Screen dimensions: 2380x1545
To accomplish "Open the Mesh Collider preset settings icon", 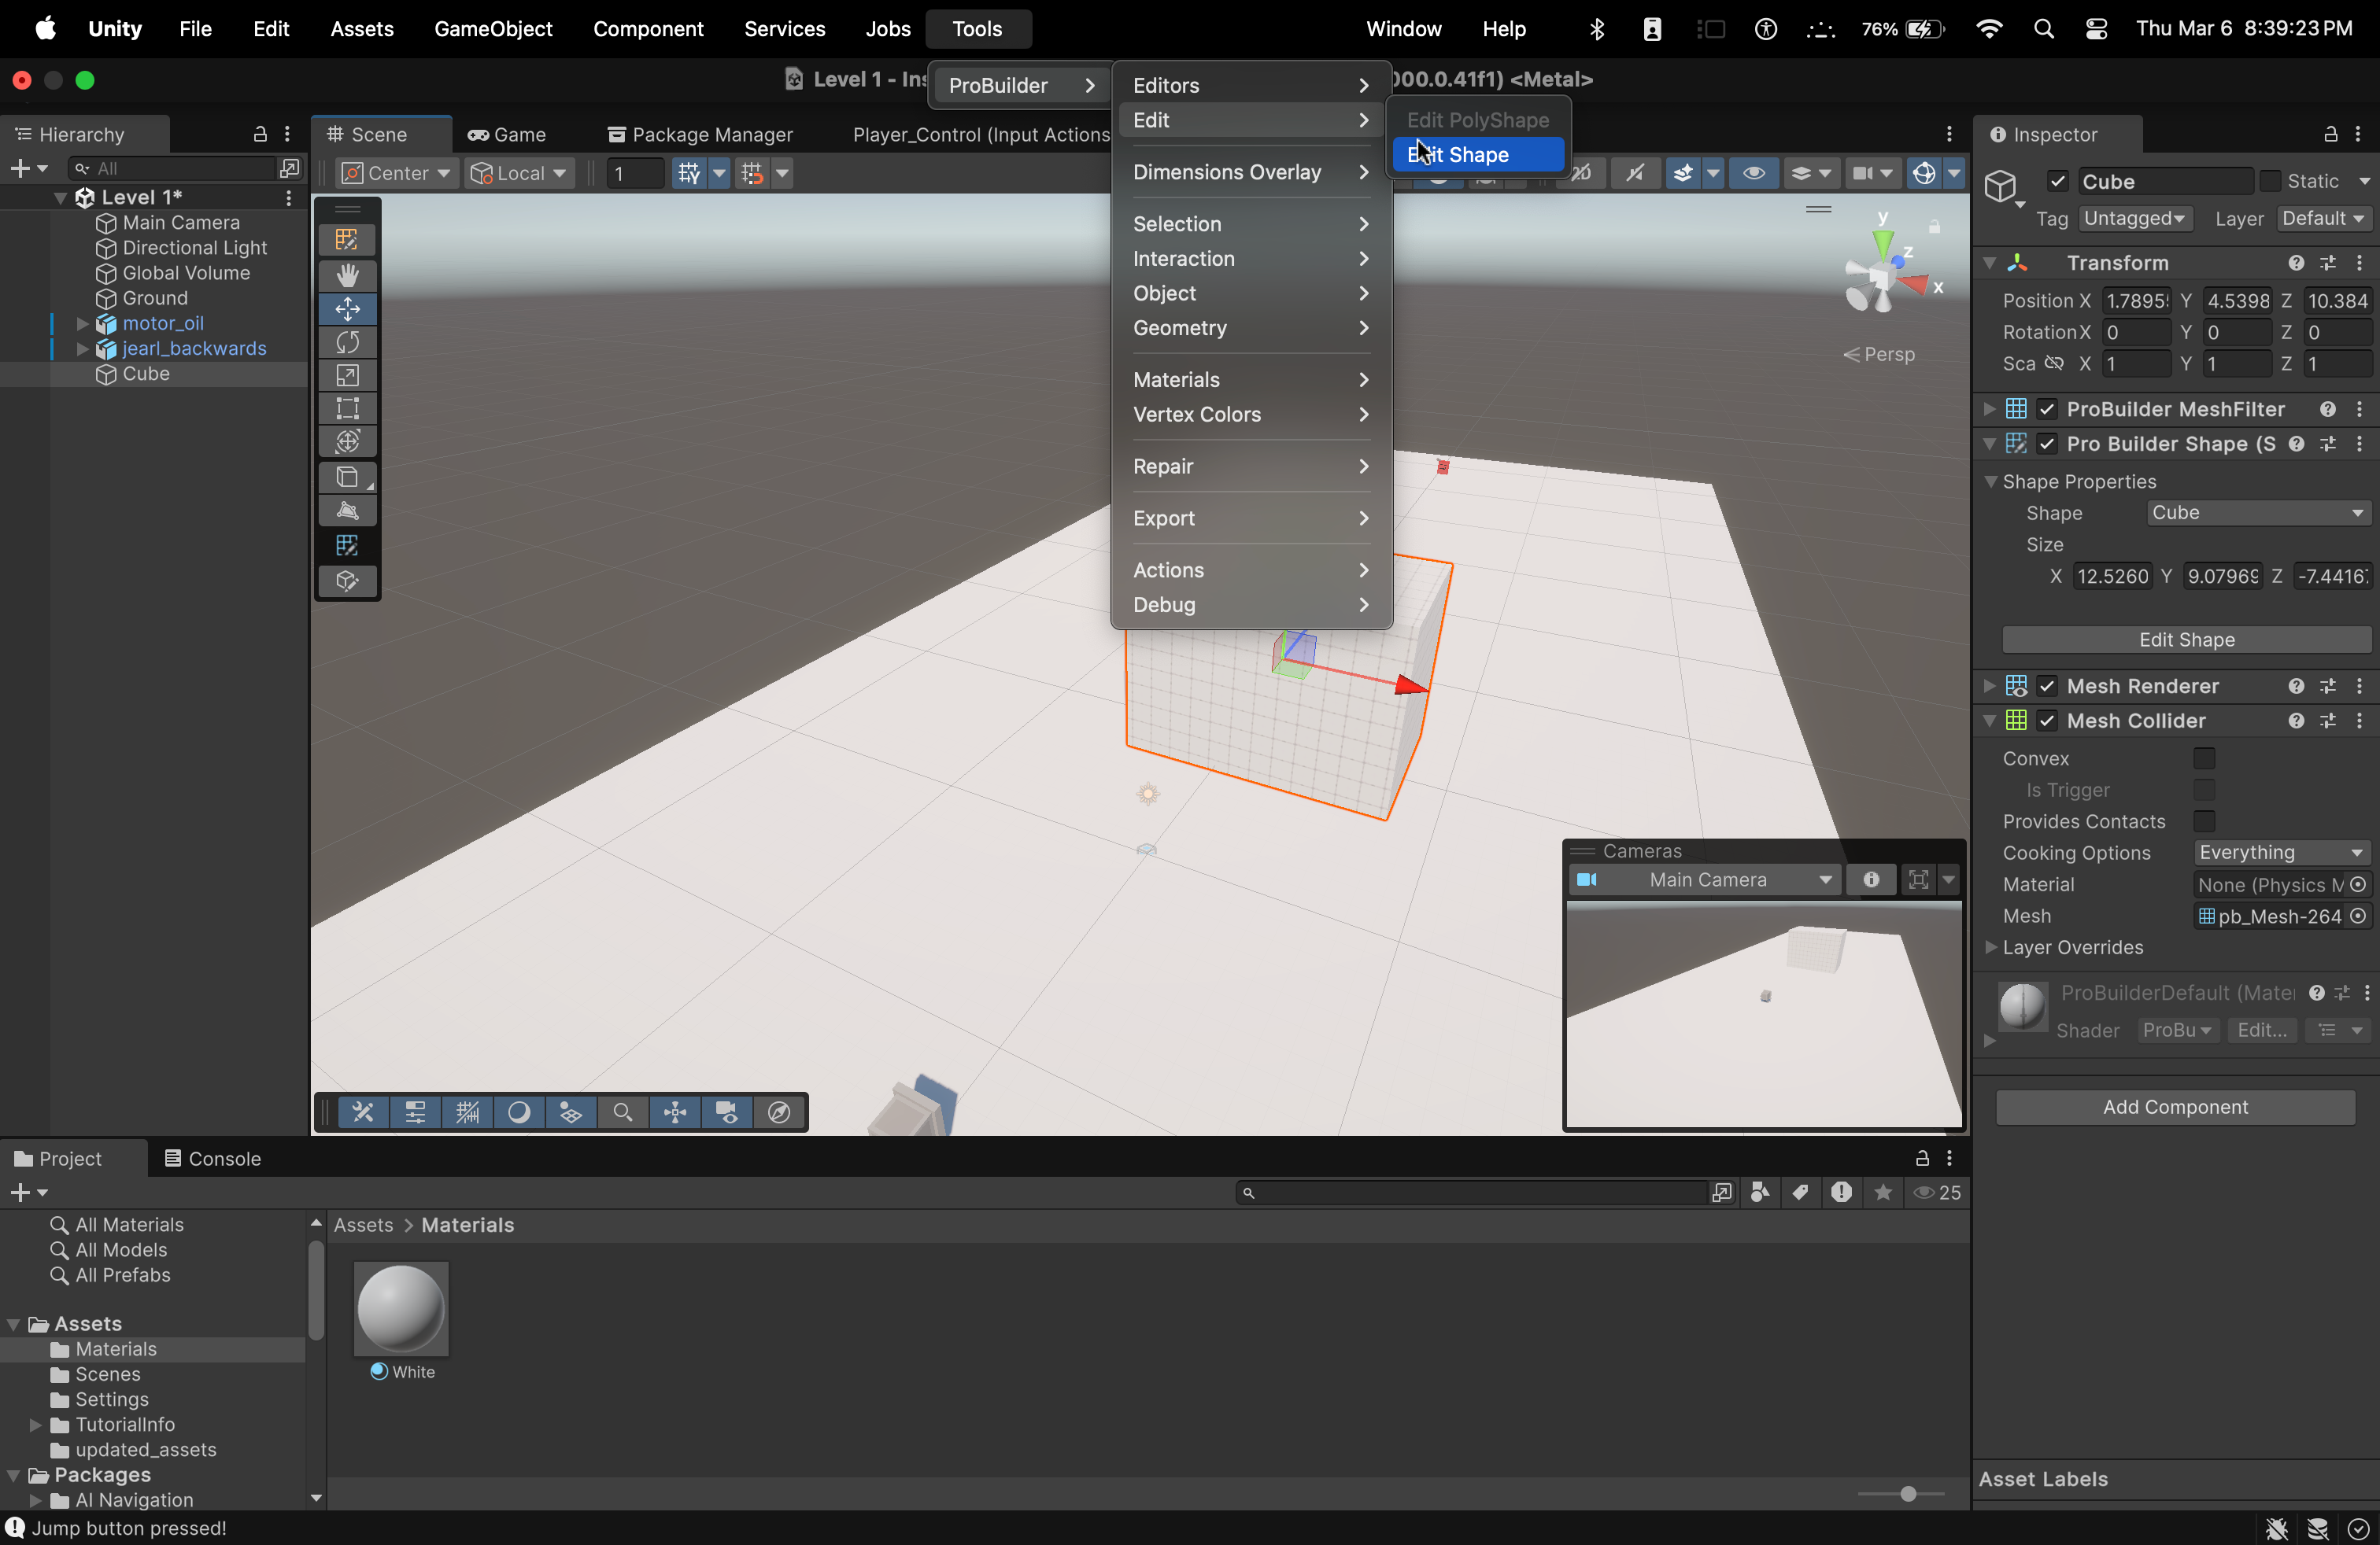I will point(2328,721).
